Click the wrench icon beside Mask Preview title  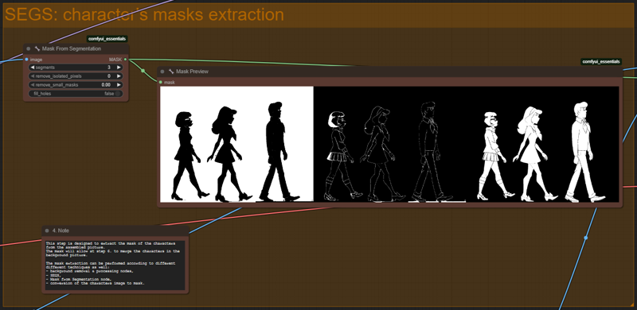[x=171, y=72]
